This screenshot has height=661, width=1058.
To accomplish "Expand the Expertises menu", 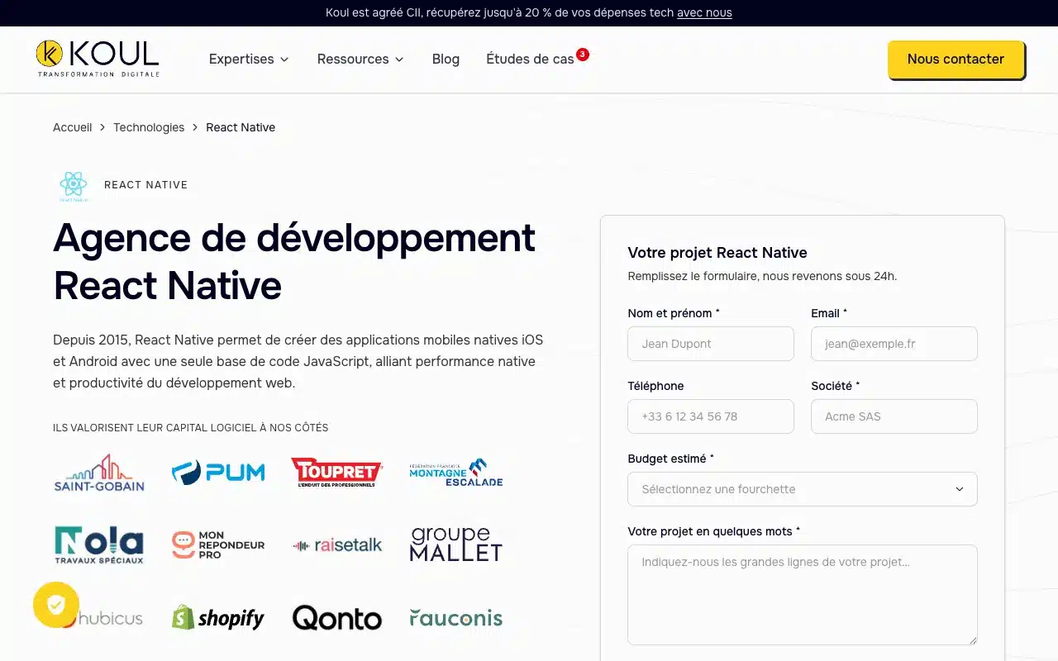I will 249,59.
